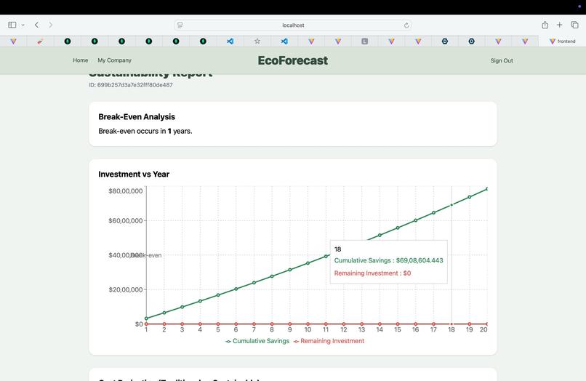Show the tab overview icon
The width and height of the screenshot is (586, 381).
click(x=574, y=25)
